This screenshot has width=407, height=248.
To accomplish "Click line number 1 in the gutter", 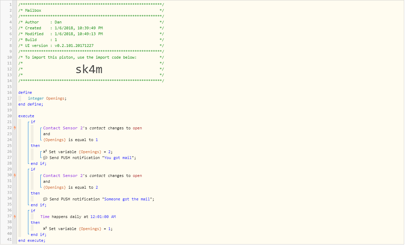I will coord(10,4).
